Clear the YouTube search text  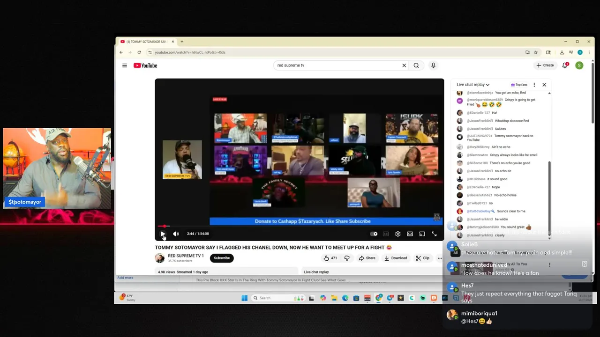pyautogui.click(x=404, y=66)
